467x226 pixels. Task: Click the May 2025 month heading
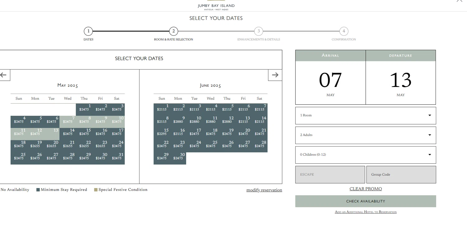point(68,85)
